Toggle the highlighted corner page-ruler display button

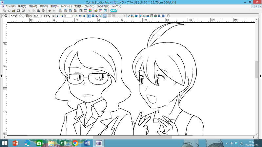[x=89, y=16]
